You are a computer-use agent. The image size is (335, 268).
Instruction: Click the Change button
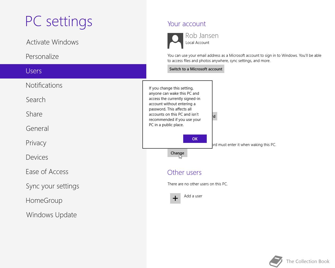(x=177, y=153)
